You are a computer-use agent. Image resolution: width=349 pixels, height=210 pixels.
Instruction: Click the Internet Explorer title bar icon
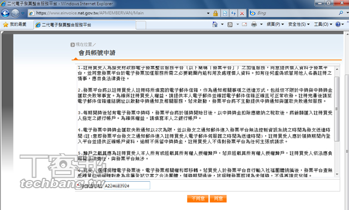pyautogui.click(x=3, y=4)
